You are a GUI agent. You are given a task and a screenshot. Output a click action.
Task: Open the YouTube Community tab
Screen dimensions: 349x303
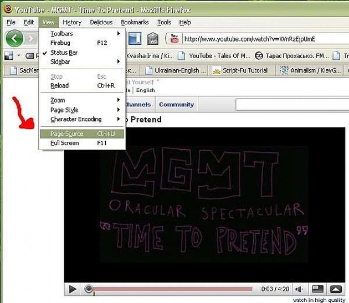(x=177, y=104)
